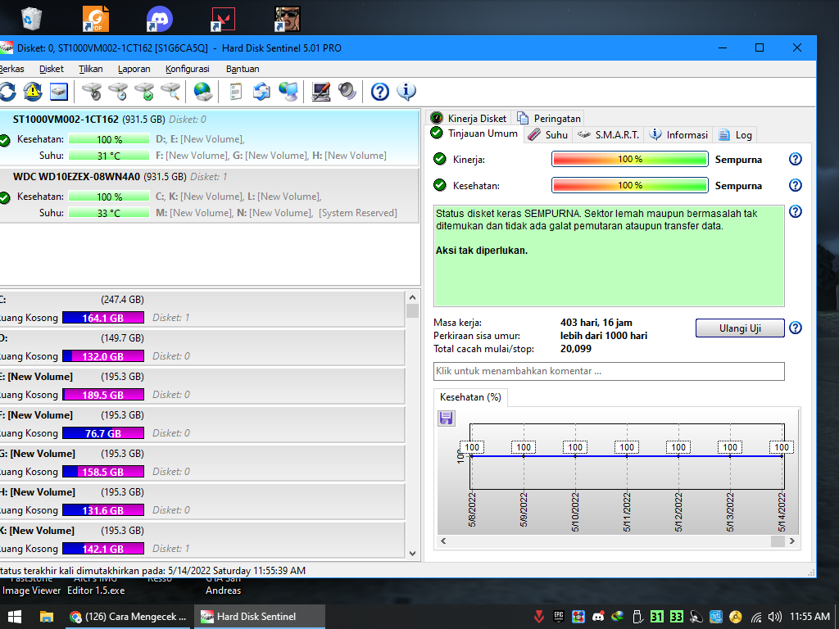Screen dimensions: 839x629
Task: Select the WDC WD10EZEX-08WN4A0 disk entry
Action: pyautogui.click(x=209, y=195)
